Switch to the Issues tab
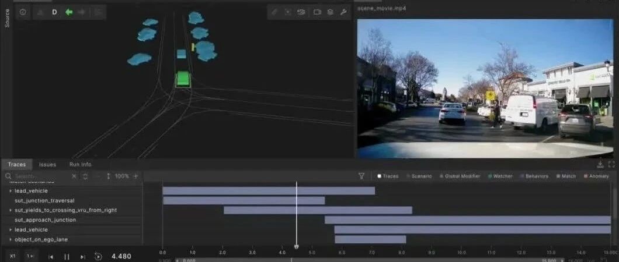Viewport: 619px width, 262px height. [47, 164]
